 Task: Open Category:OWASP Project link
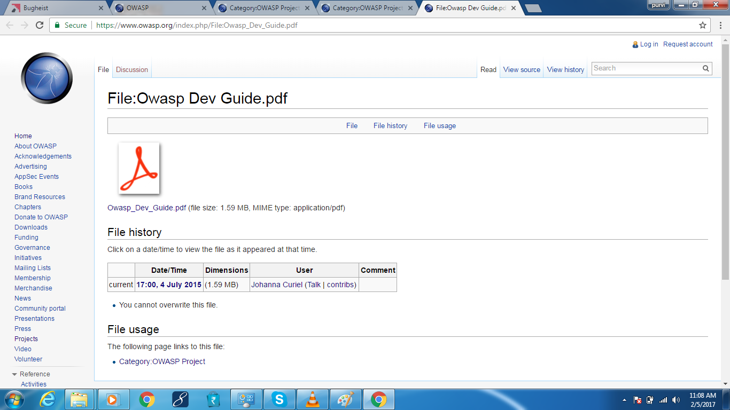pyautogui.click(x=162, y=362)
